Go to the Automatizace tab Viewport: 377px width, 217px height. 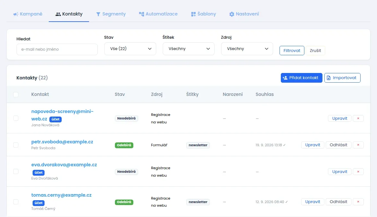pyautogui.click(x=158, y=14)
